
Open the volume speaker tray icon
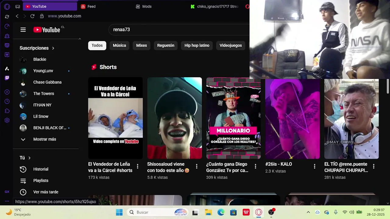352,212
